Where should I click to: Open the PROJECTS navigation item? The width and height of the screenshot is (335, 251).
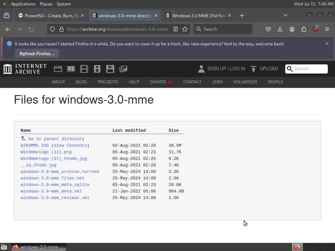pos(108,82)
